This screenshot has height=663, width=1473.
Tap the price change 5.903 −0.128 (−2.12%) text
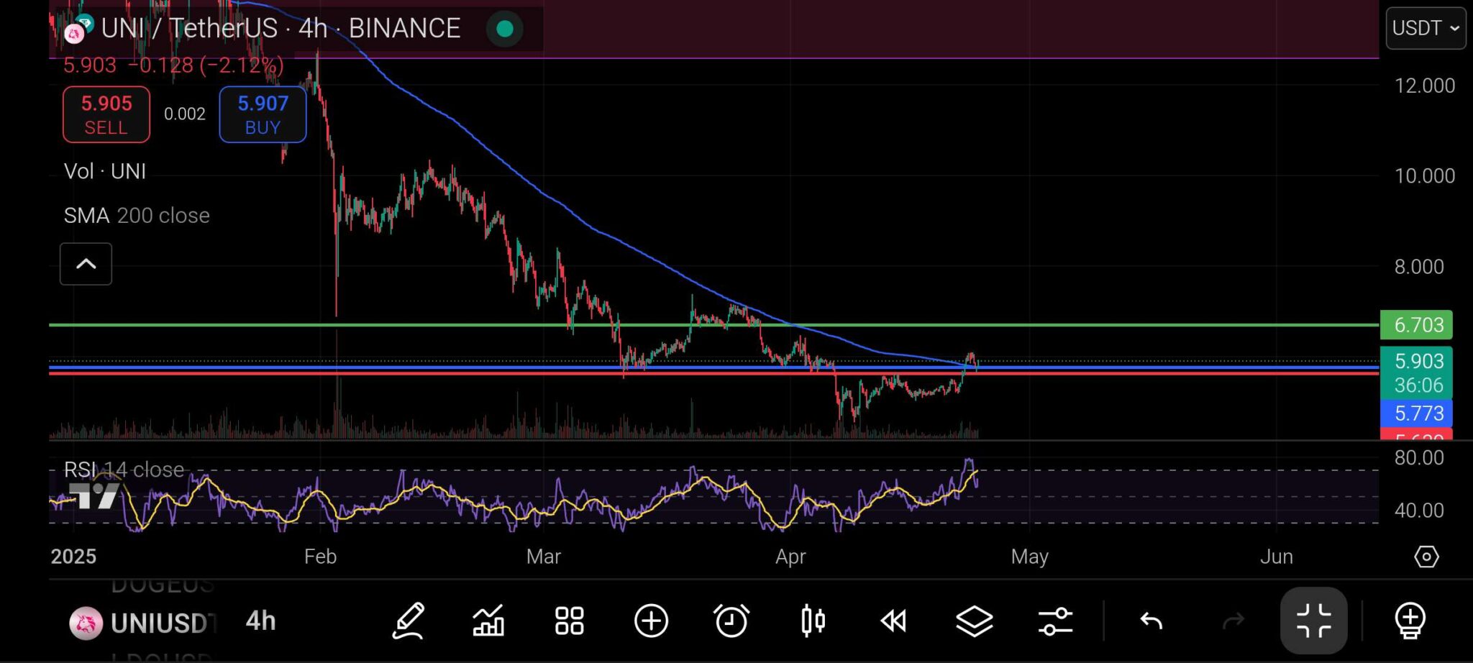(x=173, y=65)
